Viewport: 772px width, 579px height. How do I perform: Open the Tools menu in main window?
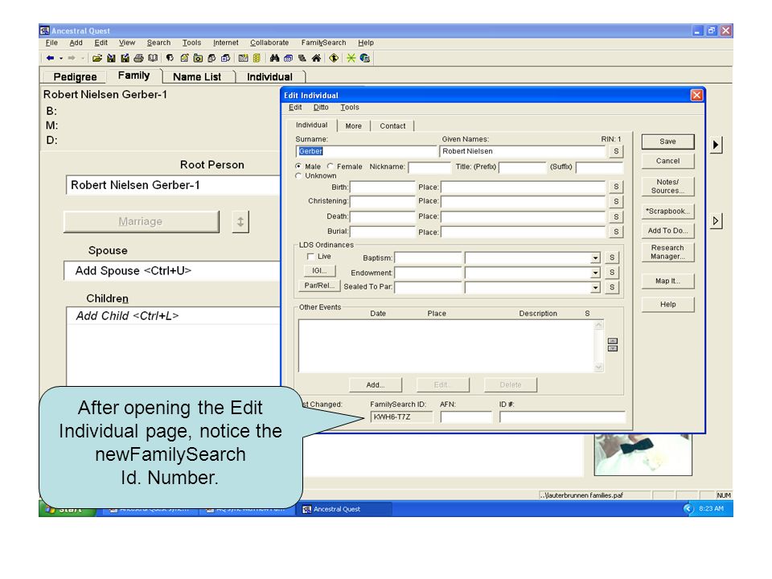click(191, 43)
